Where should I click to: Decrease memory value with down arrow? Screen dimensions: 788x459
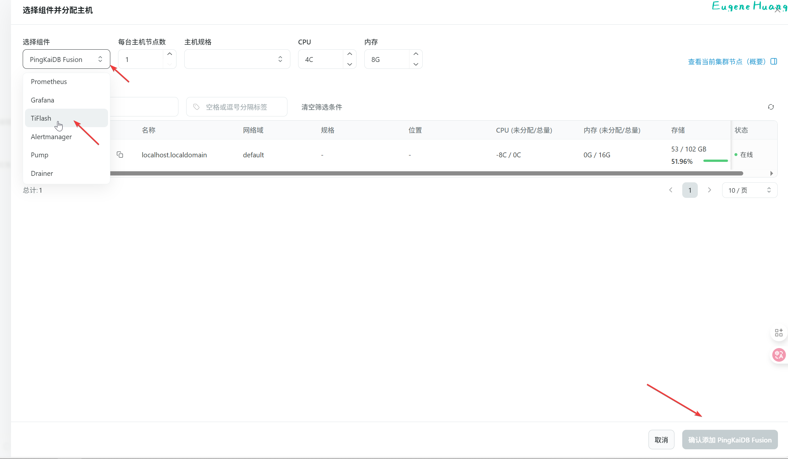[x=416, y=64]
